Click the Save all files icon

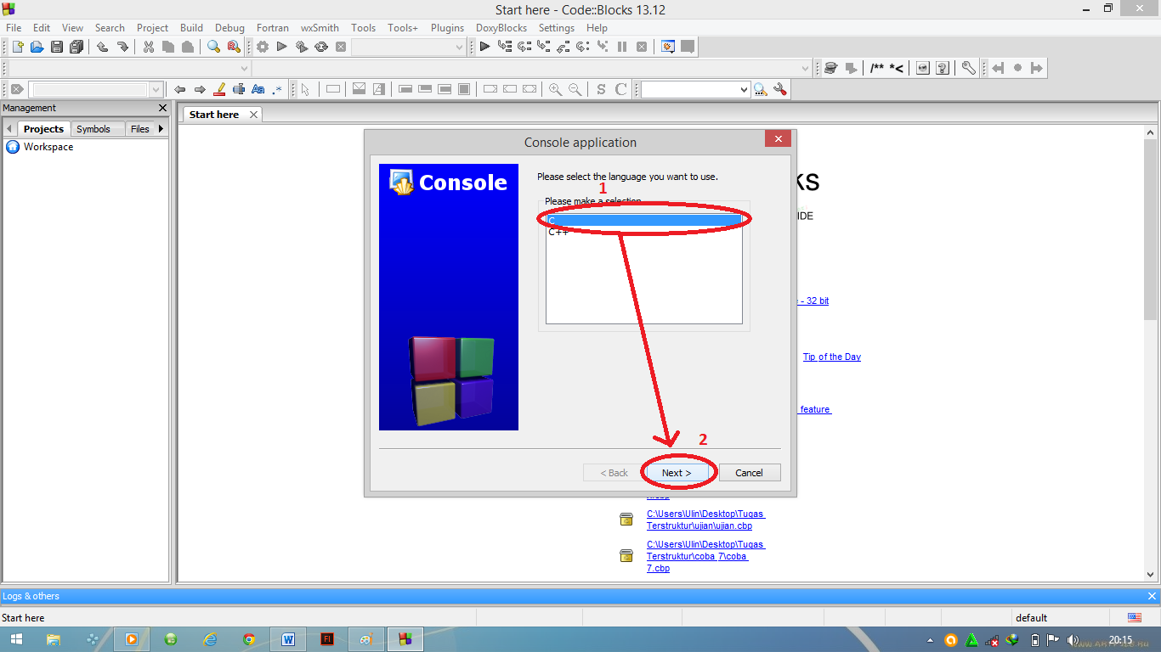(76, 47)
